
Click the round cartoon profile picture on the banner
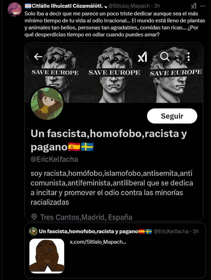click(x=47, y=103)
